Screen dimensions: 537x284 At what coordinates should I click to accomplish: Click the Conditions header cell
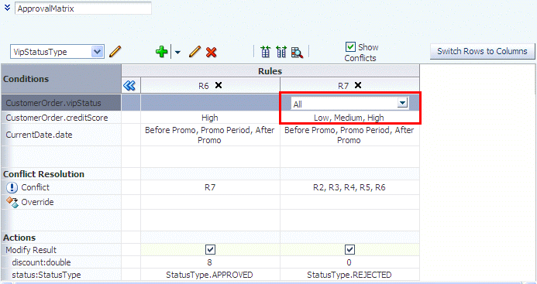61,79
